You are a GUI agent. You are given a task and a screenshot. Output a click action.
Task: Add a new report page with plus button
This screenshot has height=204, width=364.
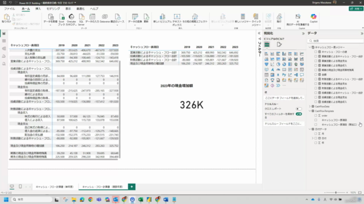click(x=131, y=186)
